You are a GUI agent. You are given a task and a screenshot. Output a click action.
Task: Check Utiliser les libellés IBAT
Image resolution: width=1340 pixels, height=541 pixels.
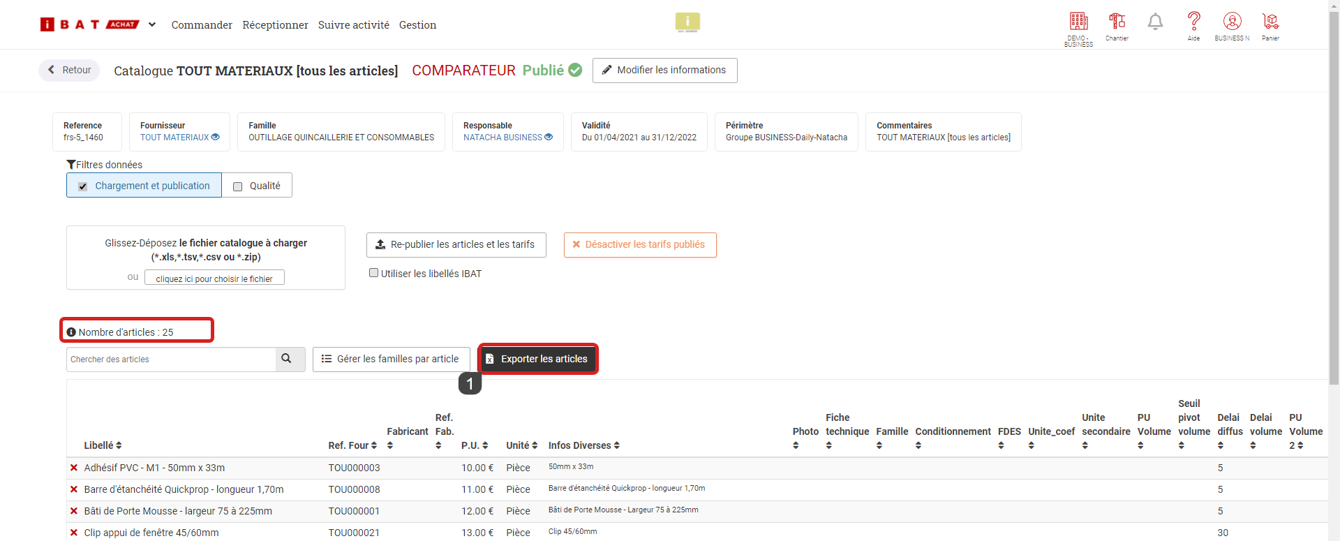coord(374,273)
